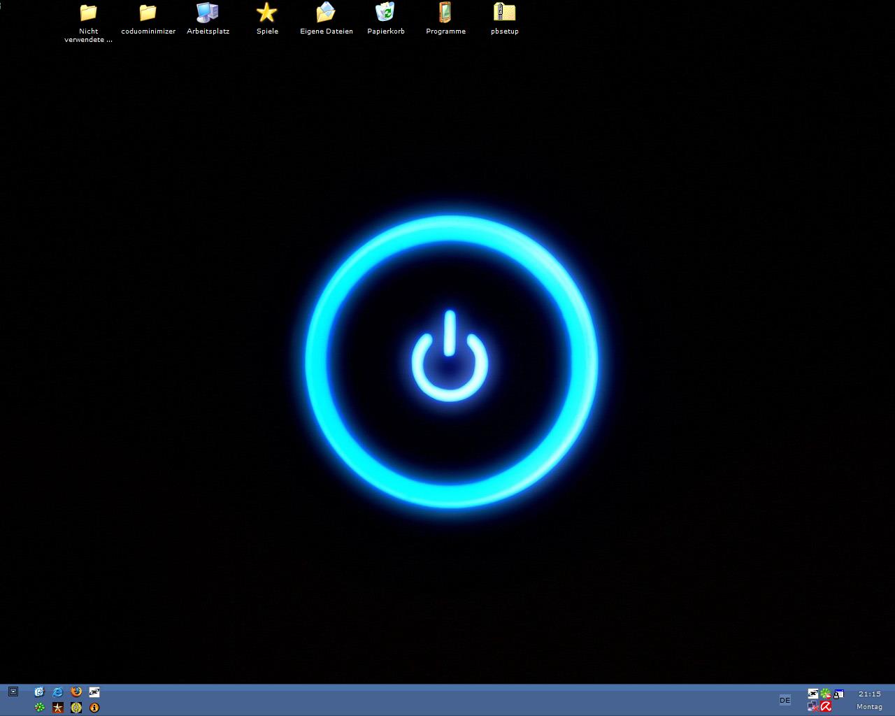
Task: Click the star game icon in quick launch
Action: click(x=58, y=708)
